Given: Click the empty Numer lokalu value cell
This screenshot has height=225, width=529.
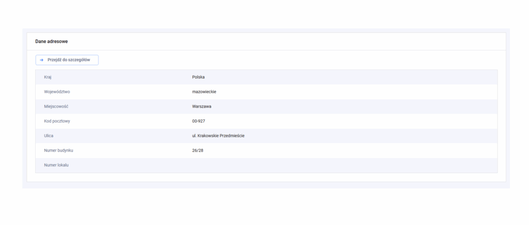Looking at the screenshot, I should pyautogui.click(x=310, y=165).
